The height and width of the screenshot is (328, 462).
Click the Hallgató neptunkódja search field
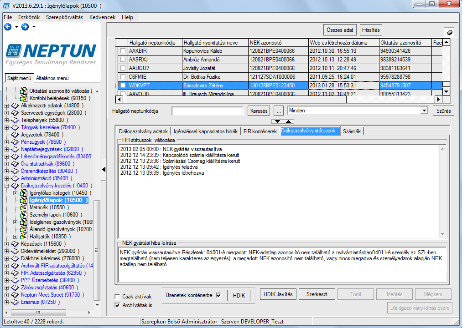(208, 111)
